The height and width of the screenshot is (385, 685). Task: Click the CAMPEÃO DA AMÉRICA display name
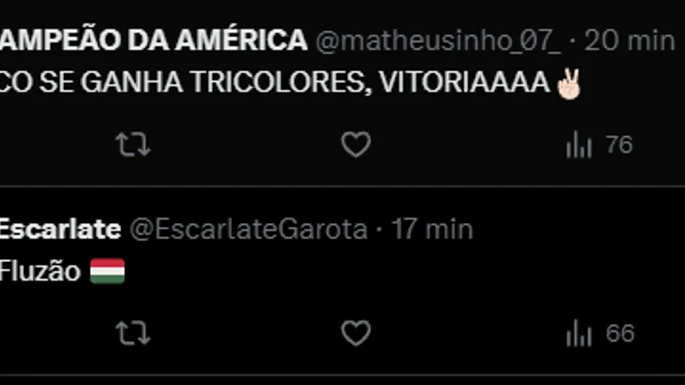coord(154,40)
